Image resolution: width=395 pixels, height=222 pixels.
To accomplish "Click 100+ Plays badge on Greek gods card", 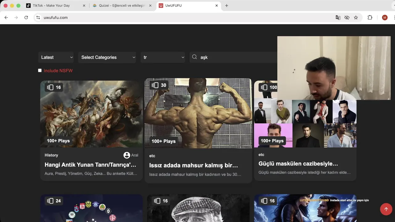I will tap(58, 141).
